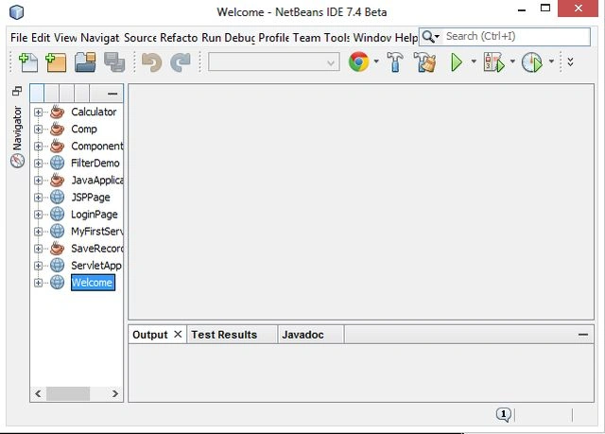Click the Save All toolbar icon
This screenshot has height=434, width=605.
coord(114,62)
